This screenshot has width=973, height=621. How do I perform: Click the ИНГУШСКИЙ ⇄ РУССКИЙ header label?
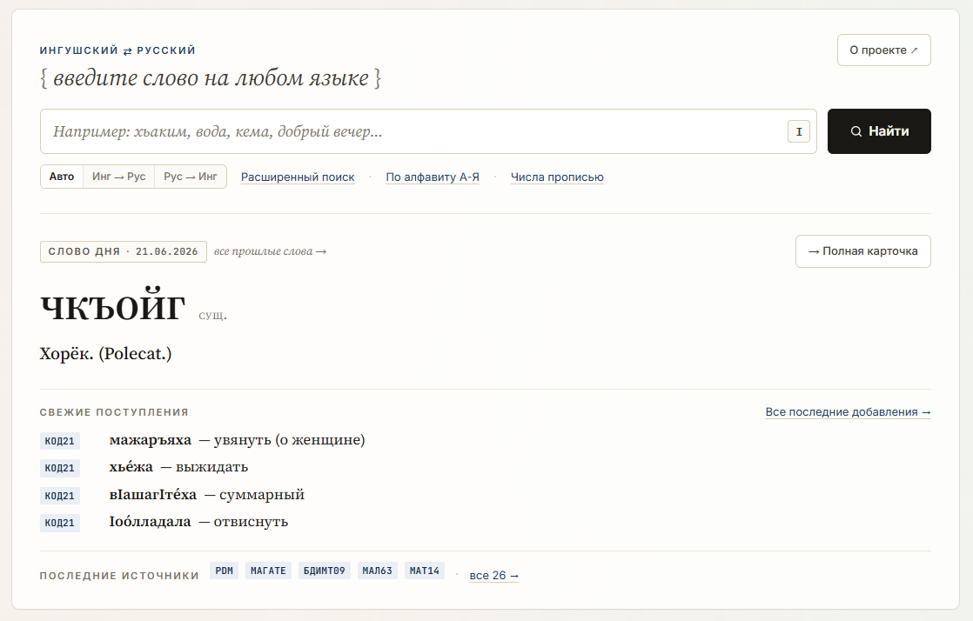(117, 50)
